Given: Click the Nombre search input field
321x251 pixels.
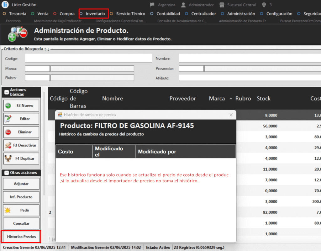Looking at the screenshot, I should 250,58.
